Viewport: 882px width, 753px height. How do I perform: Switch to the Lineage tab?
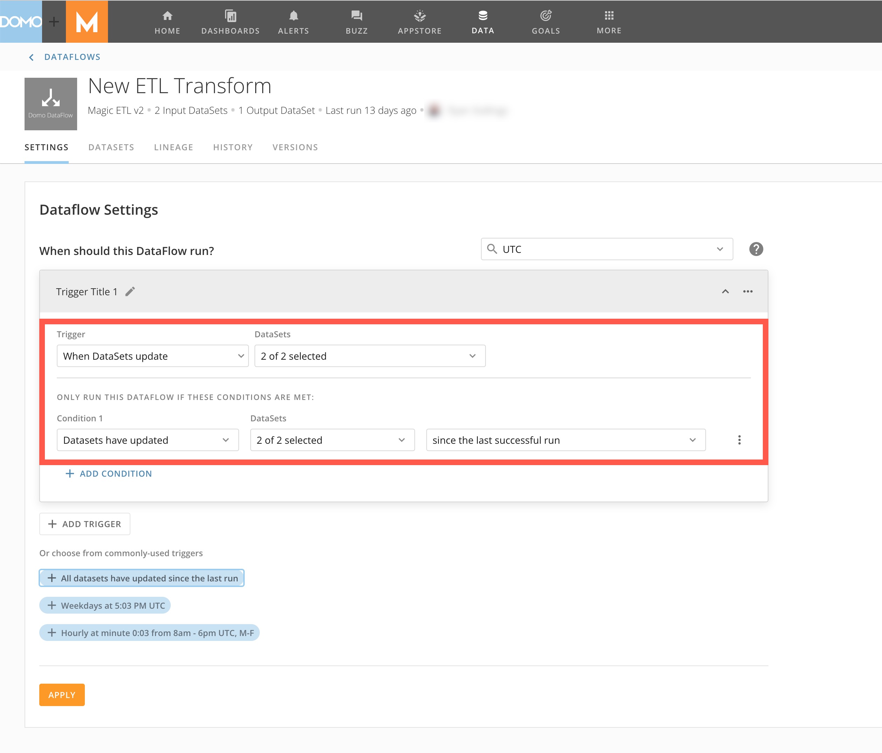pyautogui.click(x=173, y=147)
